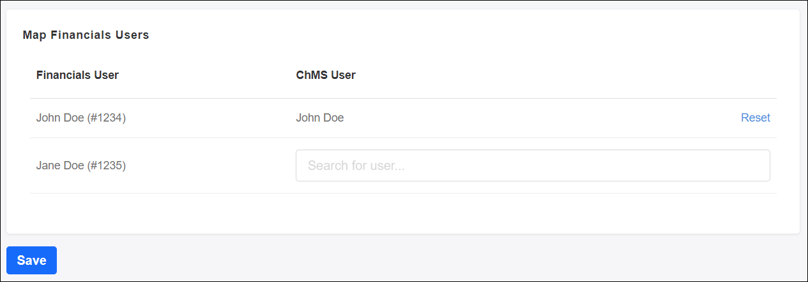Click the Map Financials Users heading

86,35
